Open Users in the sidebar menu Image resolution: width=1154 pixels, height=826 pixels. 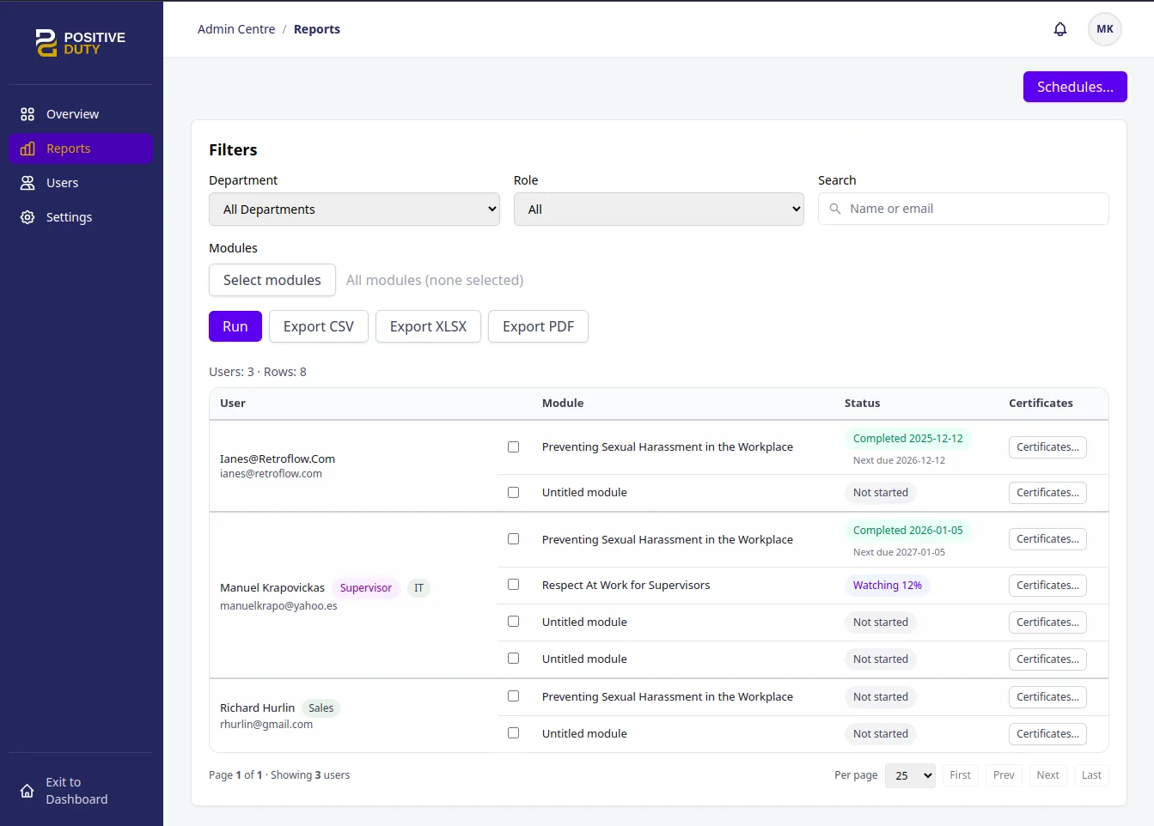click(x=62, y=183)
